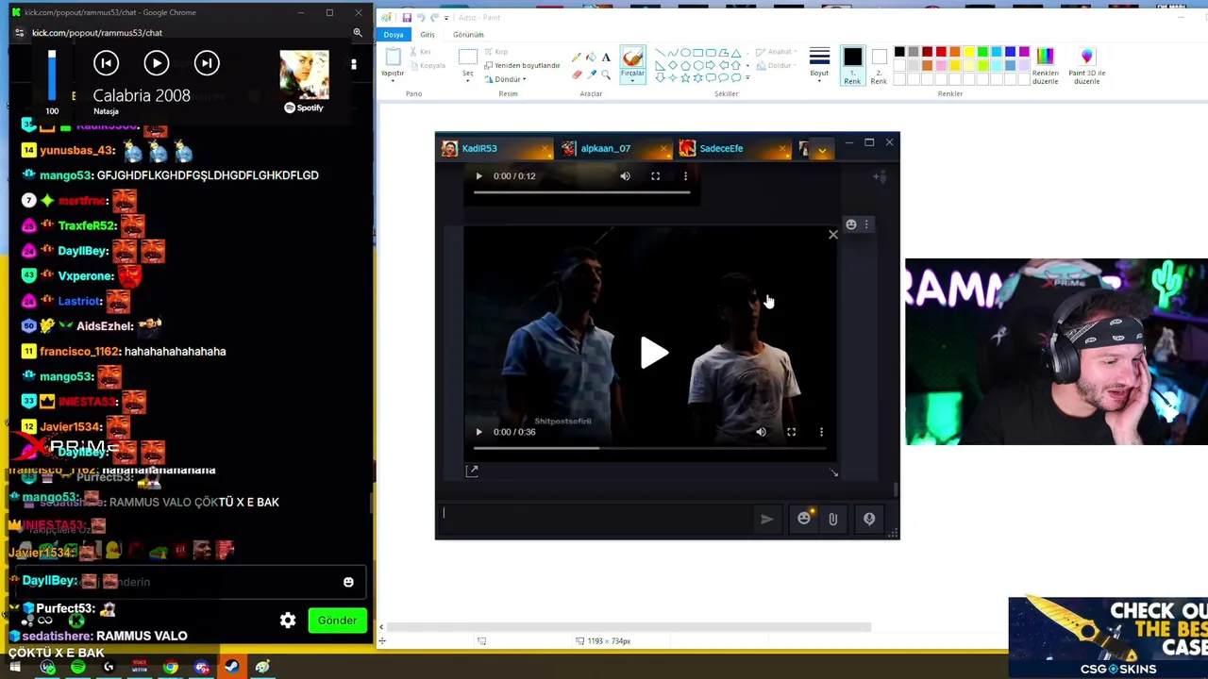Image resolution: width=1208 pixels, height=679 pixels.
Task: Close the expanded video preview
Action: pos(832,234)
